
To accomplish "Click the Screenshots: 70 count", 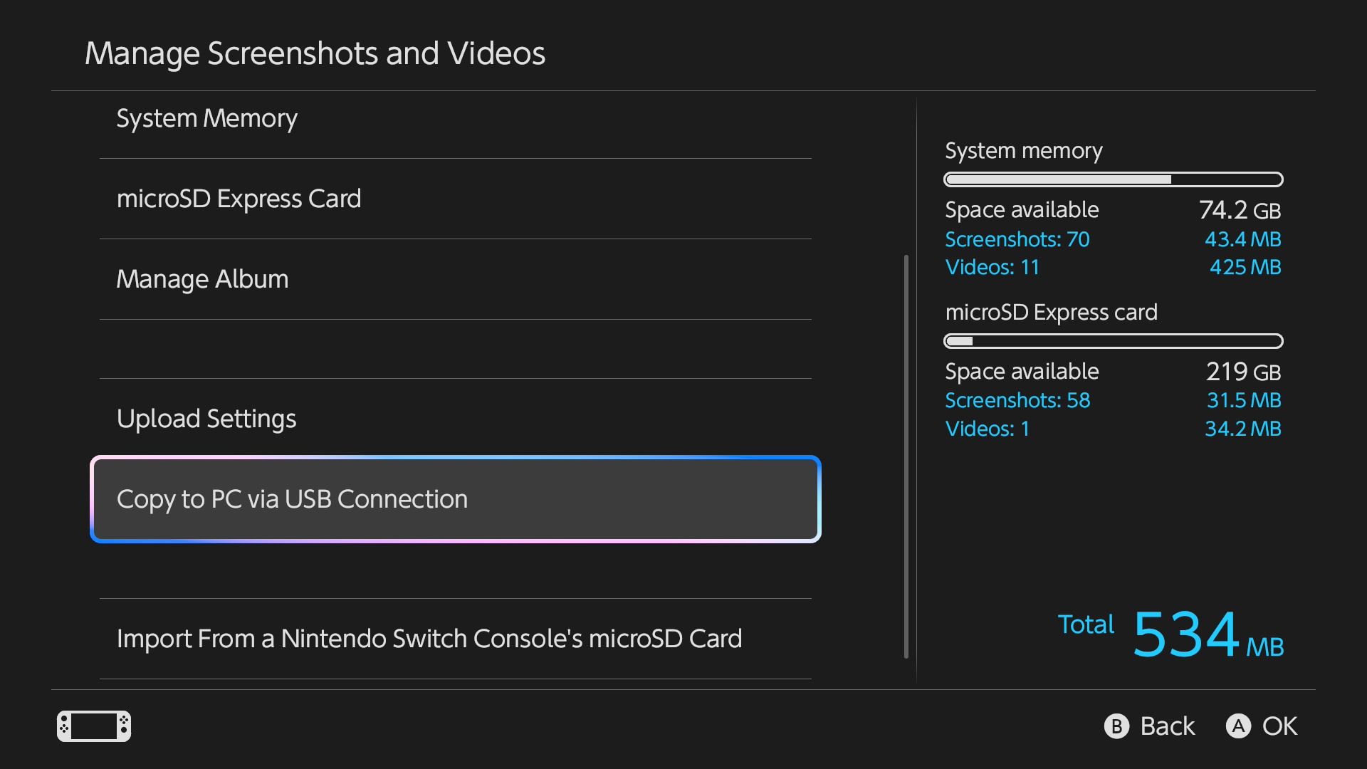I will point(1017,239).
